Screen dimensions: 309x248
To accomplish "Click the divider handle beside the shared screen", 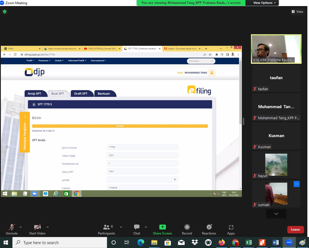I will [x=243, y=121].
